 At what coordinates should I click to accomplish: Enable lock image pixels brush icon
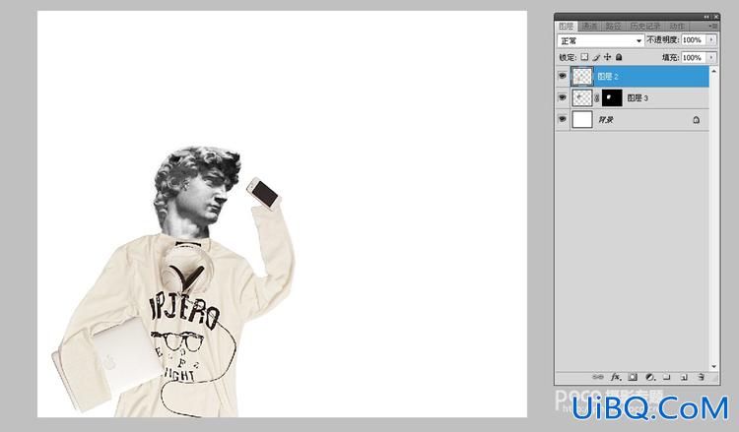(596, 57)
